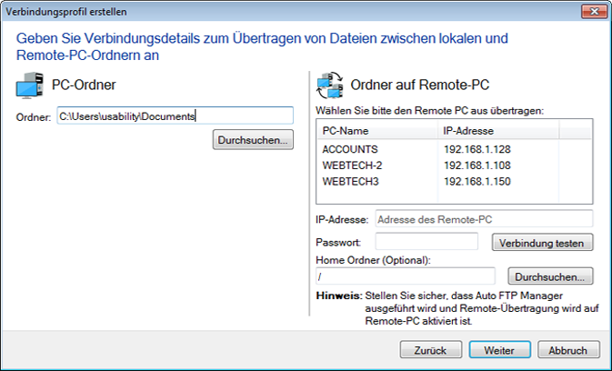Click the Home Ordner path field
Viewport: 612px width, 371px height.
(x=405, y=276)
